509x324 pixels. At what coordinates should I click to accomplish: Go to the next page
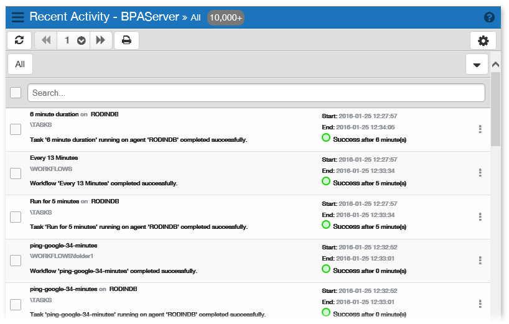[100, 40]
